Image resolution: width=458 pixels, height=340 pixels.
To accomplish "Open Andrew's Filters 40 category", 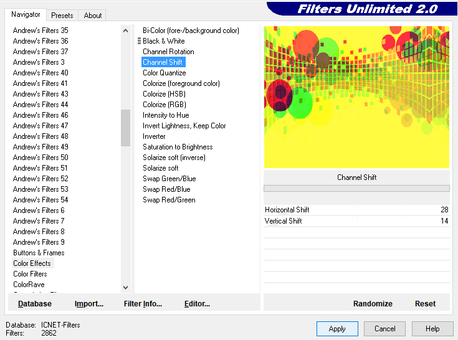I will (x=41, y=73).
